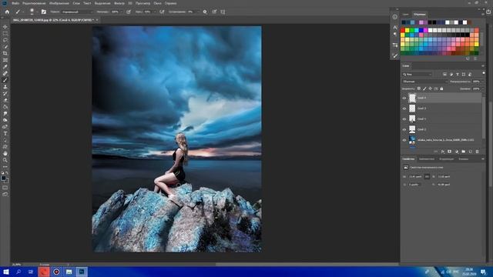Select layer Слой 2 by name
Image resolution: width=493 pixels, height=277 pixels.
422,129
